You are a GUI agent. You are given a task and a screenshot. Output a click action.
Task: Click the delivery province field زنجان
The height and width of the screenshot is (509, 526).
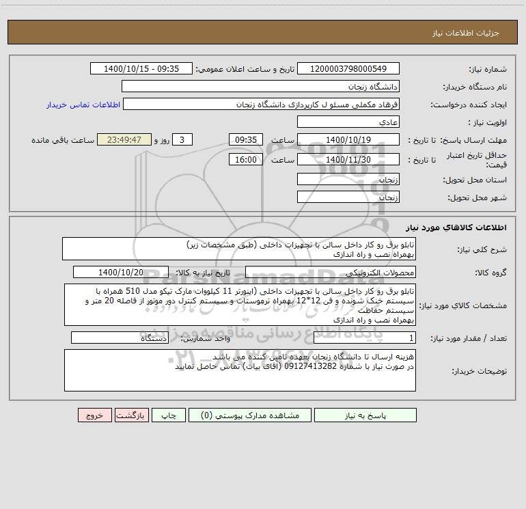[x=348, y=179]
